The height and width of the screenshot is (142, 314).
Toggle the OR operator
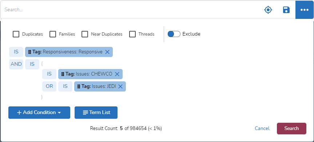(49, 86)
